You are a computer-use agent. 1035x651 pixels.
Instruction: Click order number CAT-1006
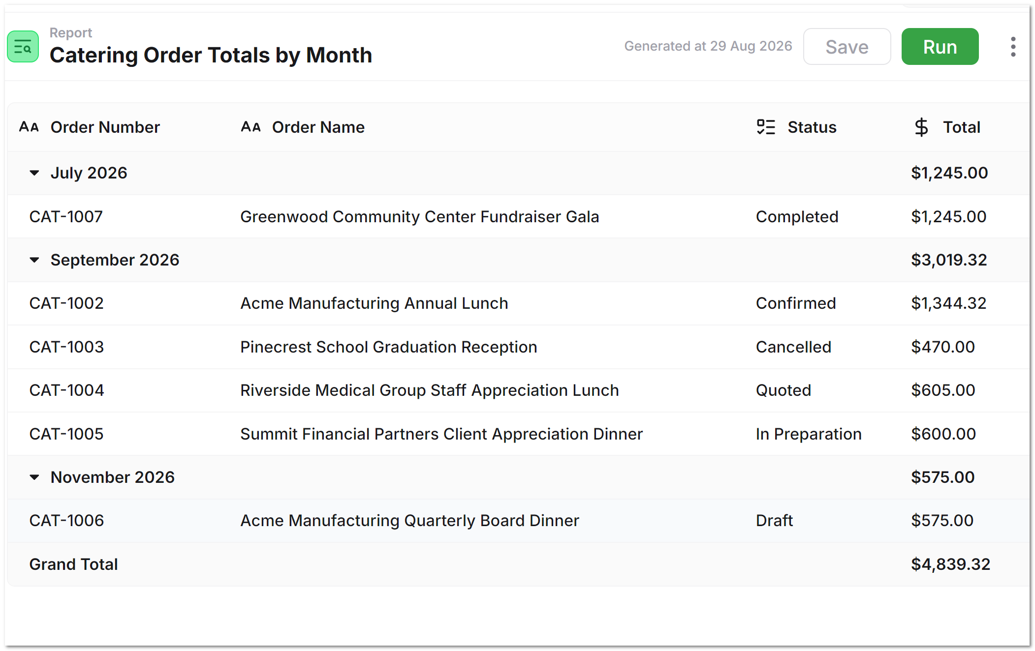[x=66, y=520]
